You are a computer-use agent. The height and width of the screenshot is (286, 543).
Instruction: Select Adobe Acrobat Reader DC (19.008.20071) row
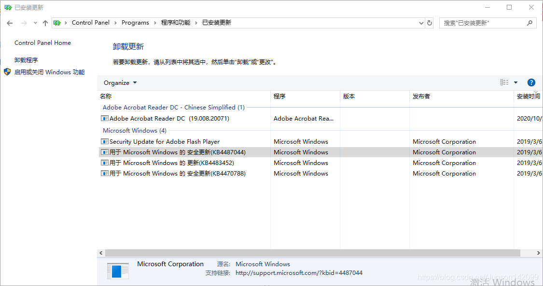click(320, 119)
